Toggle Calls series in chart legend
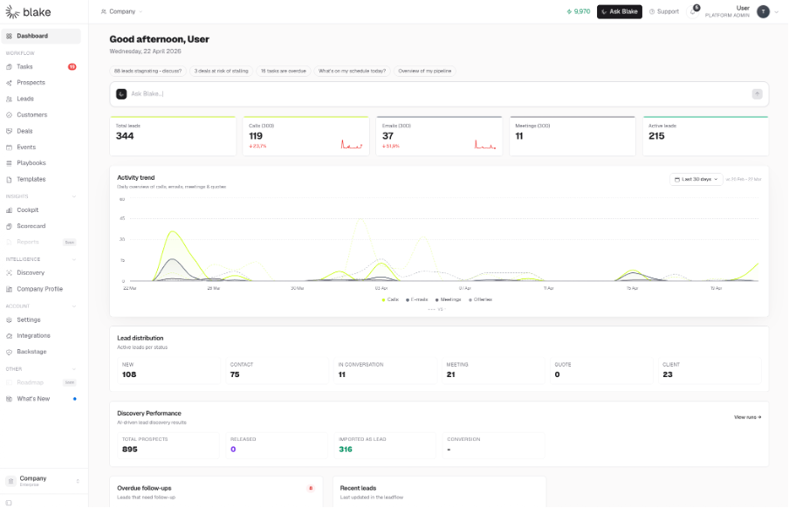 [x=390, y=299]
